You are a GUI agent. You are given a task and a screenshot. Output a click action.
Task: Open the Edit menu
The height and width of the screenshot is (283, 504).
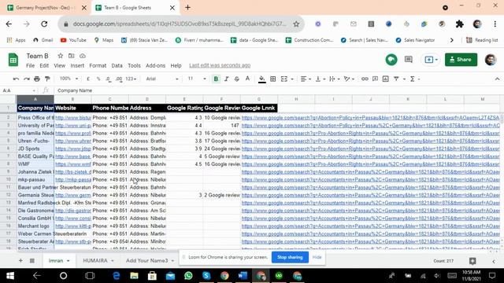click(44, 65)
